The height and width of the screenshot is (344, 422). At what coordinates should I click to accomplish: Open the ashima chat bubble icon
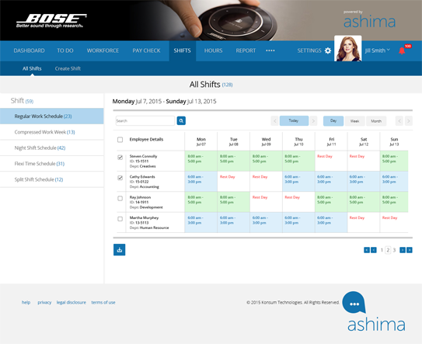[354, 303]
